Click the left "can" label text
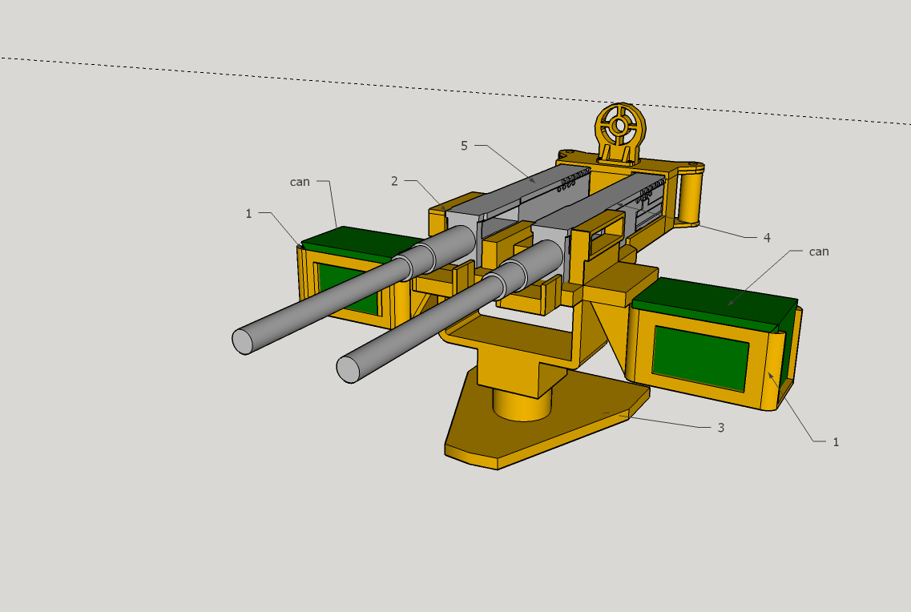The height and width of the screenshot is (612, 911). coord(300,182)
